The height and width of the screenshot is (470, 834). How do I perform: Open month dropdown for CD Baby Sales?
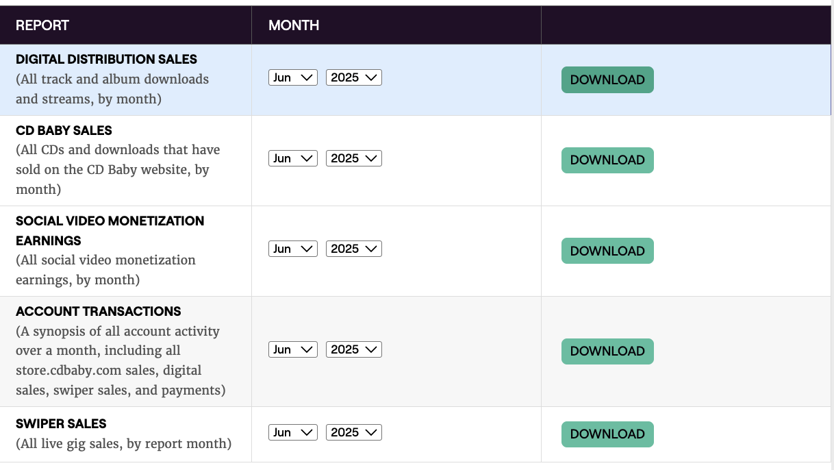pyautogui.click(x=293, y=158)
